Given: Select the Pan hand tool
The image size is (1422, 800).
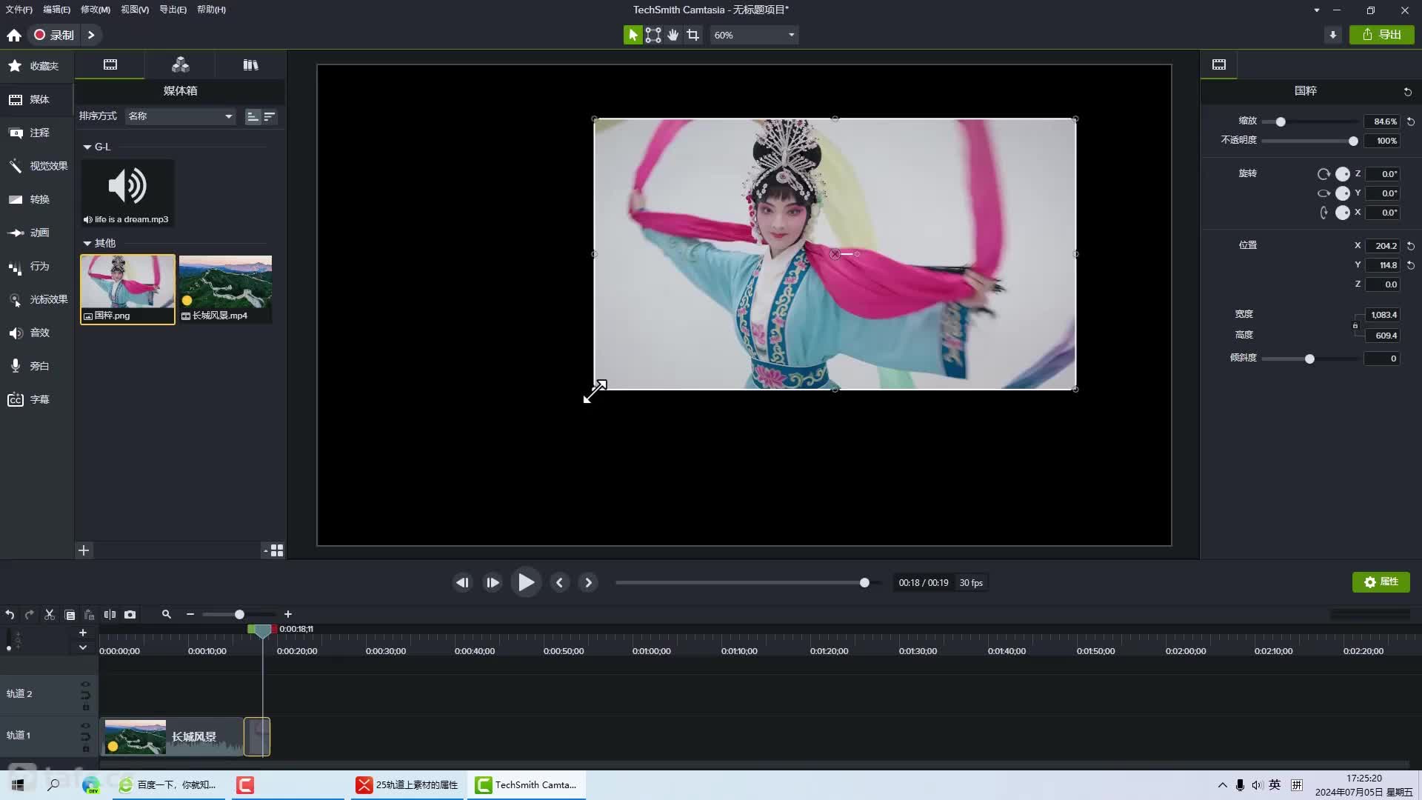Looking at the screenshot, I should (673, 35).
